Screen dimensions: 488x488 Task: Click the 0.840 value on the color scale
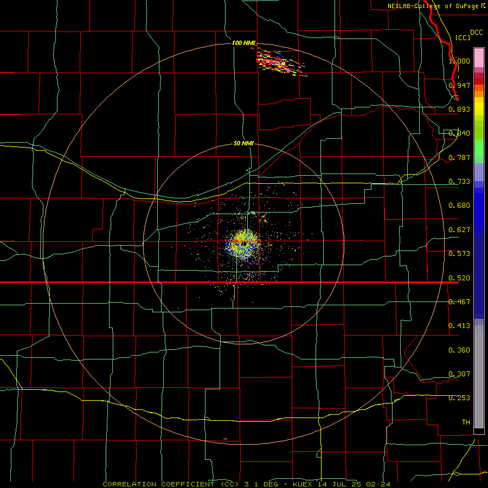click(x=459, y=133)
